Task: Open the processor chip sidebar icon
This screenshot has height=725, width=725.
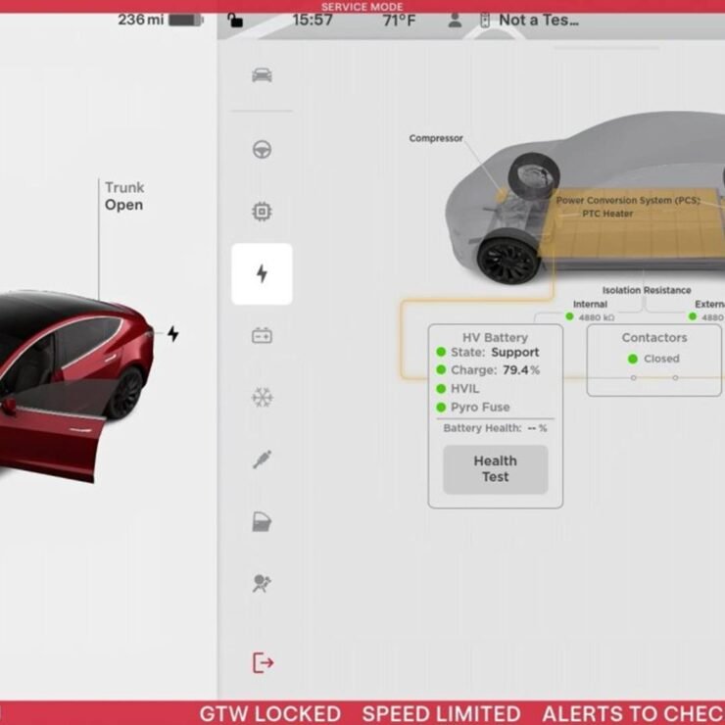Action: pos(262,212)
